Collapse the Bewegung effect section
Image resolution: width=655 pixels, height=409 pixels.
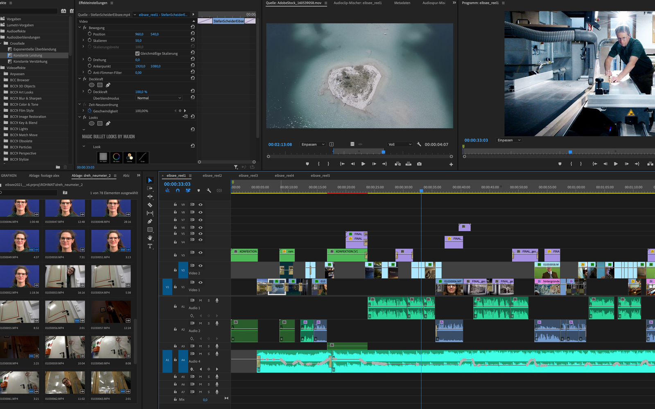pos(80,28)
